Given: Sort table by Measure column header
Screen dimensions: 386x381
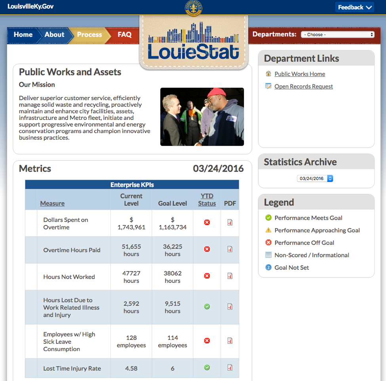Looking at the screenshot, I should [52, 203].
